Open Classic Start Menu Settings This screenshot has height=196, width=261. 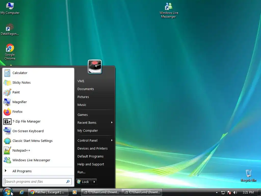pyautogui.click(x=38, y=141)
